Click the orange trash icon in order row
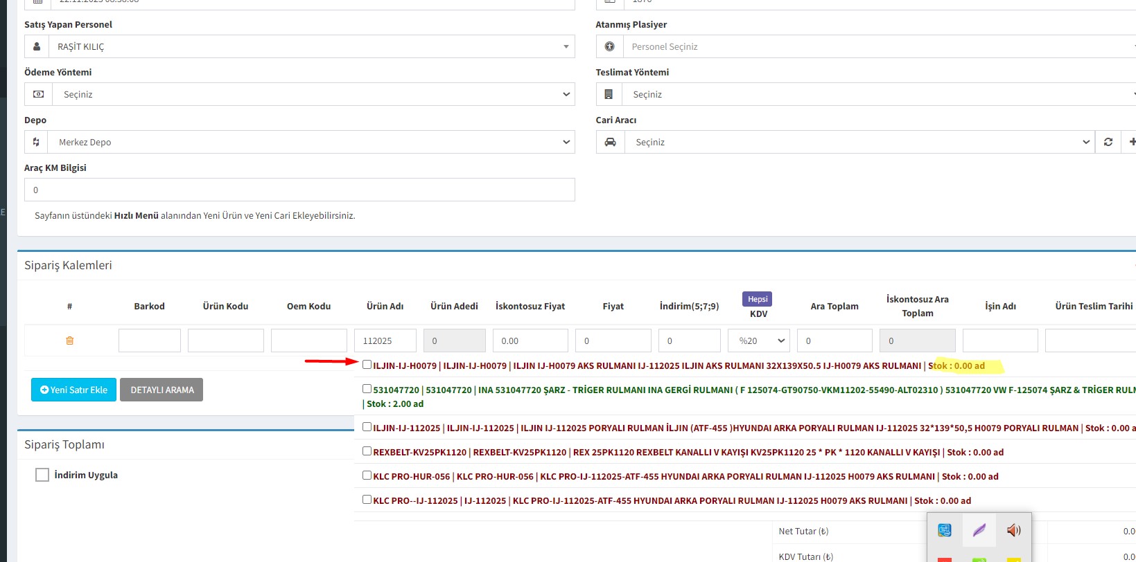Viewport: 1136px width, 562px height. click(69, 341)
